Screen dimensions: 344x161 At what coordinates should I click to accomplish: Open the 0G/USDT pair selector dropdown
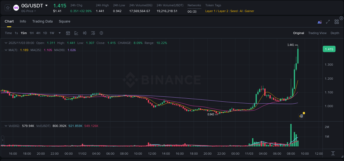(46, 5)
